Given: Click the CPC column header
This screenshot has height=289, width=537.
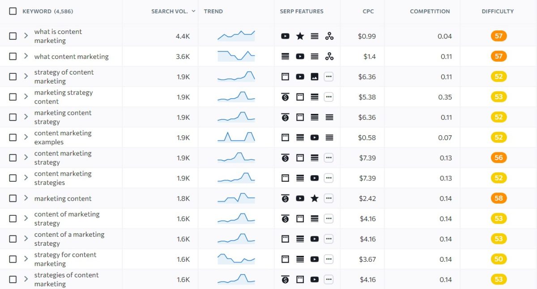Looking at the screenshot, I should coord(367,11).
